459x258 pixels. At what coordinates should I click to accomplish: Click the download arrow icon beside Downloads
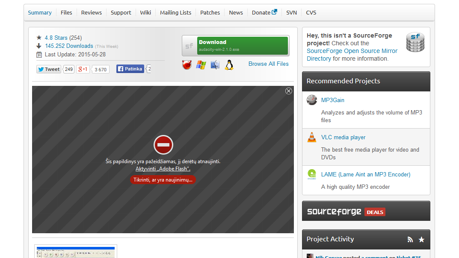tap(39, 46)
